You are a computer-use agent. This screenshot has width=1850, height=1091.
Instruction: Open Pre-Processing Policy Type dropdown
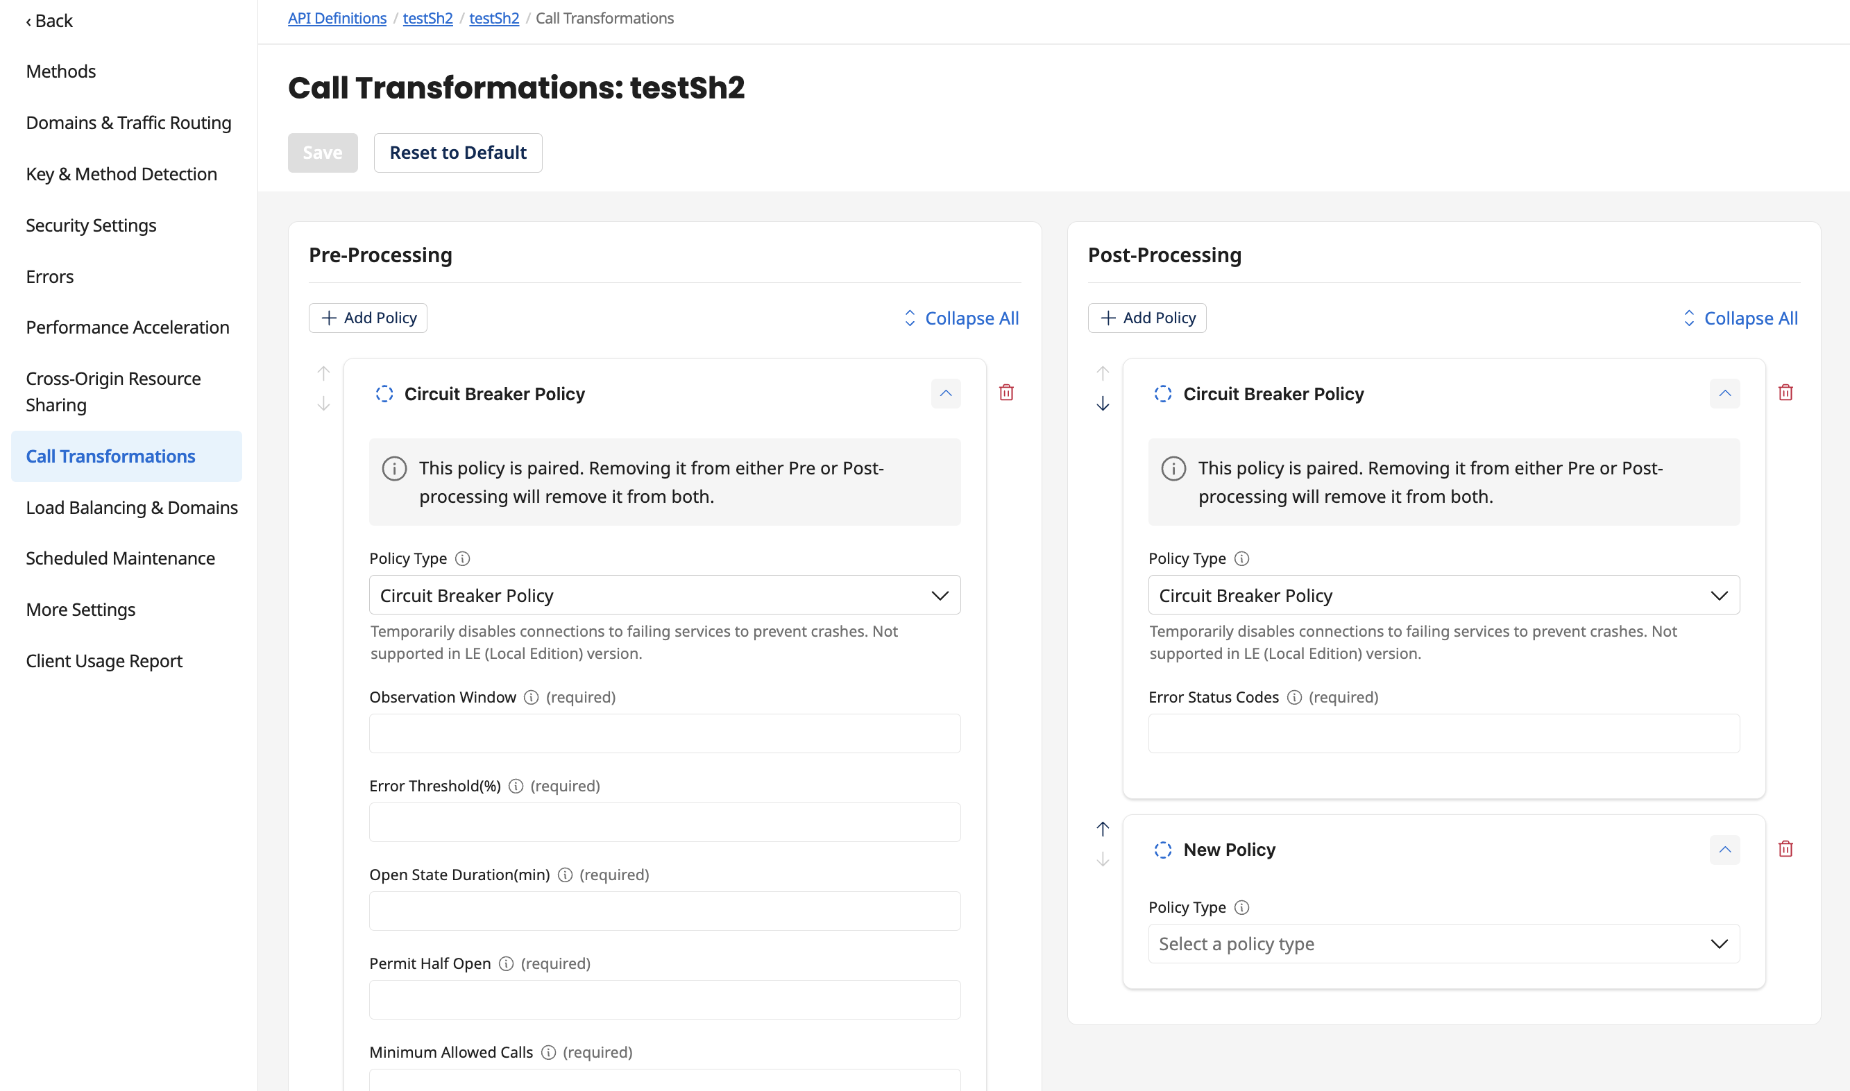click(665, 595)
